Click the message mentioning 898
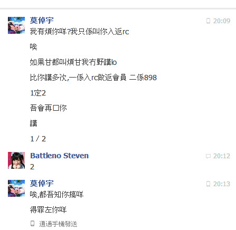Image resolution: width=236 pixels, height=230 pixels. (x=93, y=78)
